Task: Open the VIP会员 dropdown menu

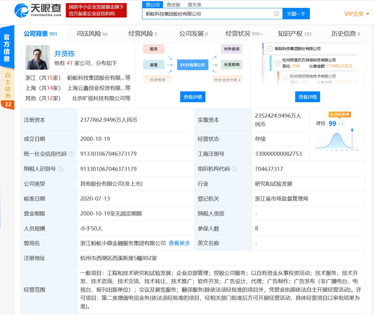Action: coord(356,14)
